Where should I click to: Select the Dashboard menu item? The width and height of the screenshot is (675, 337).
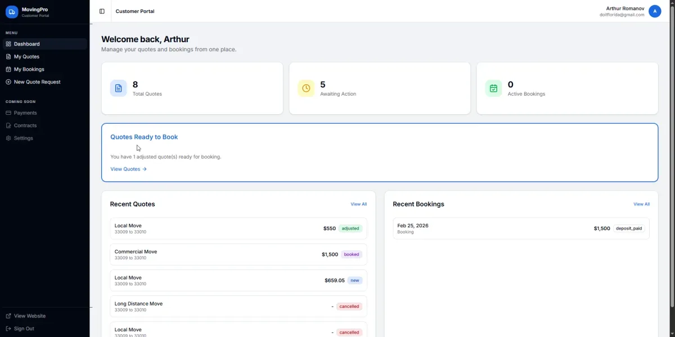click(26, 43)
